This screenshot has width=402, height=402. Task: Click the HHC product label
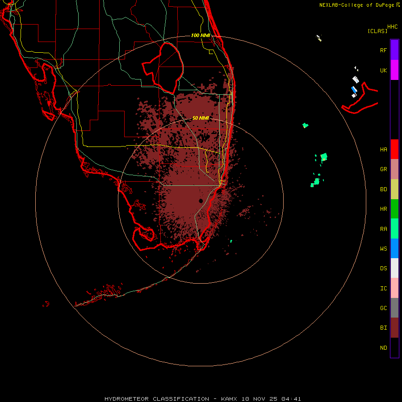(x=392, y=27)
